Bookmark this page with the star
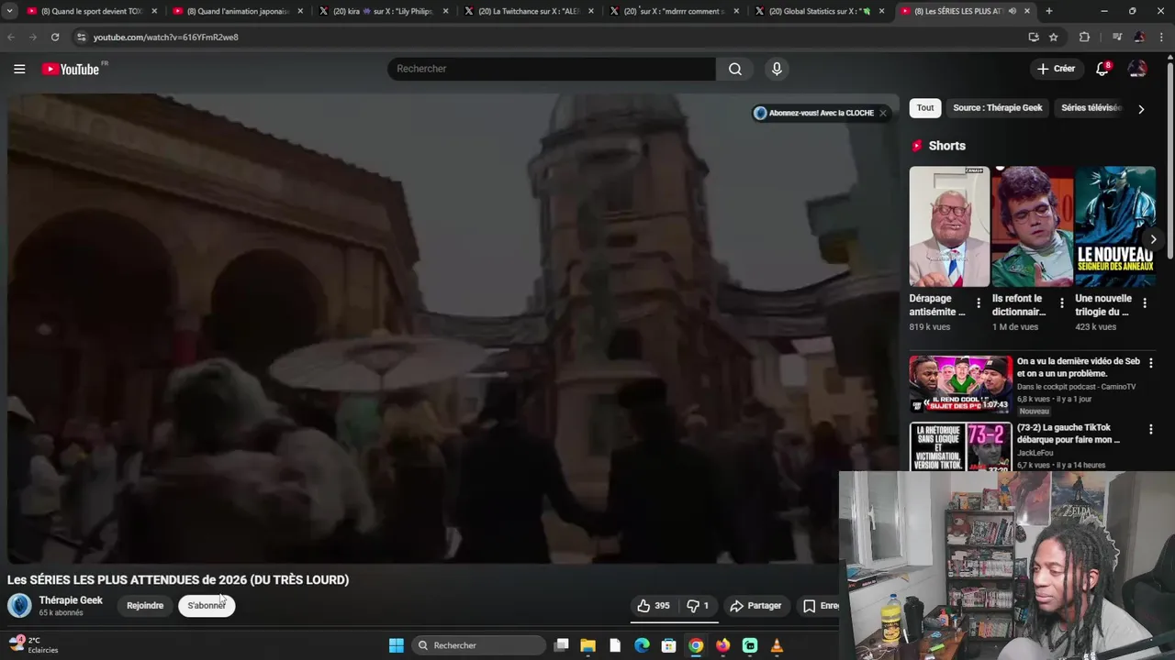The width and height of the screenshot is (1175, 660). click(x=1054, y=37)
